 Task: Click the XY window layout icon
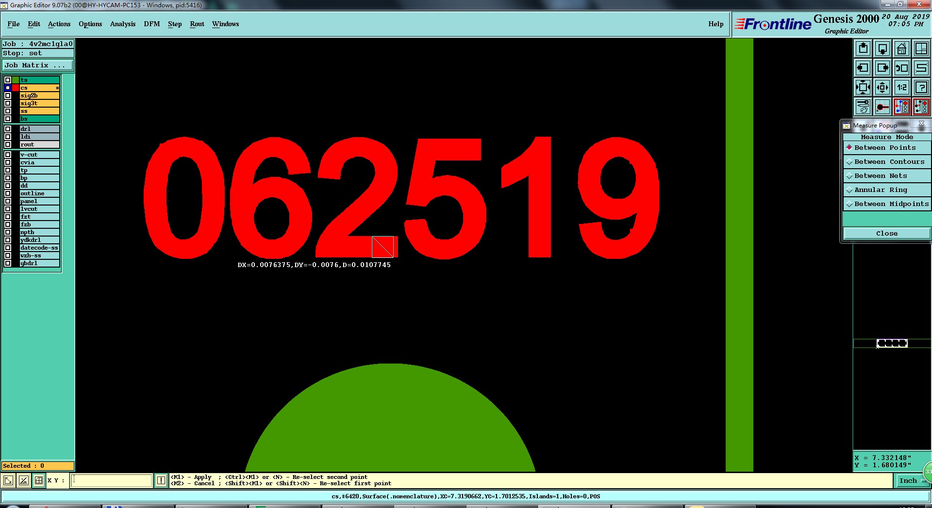[921, 48]
